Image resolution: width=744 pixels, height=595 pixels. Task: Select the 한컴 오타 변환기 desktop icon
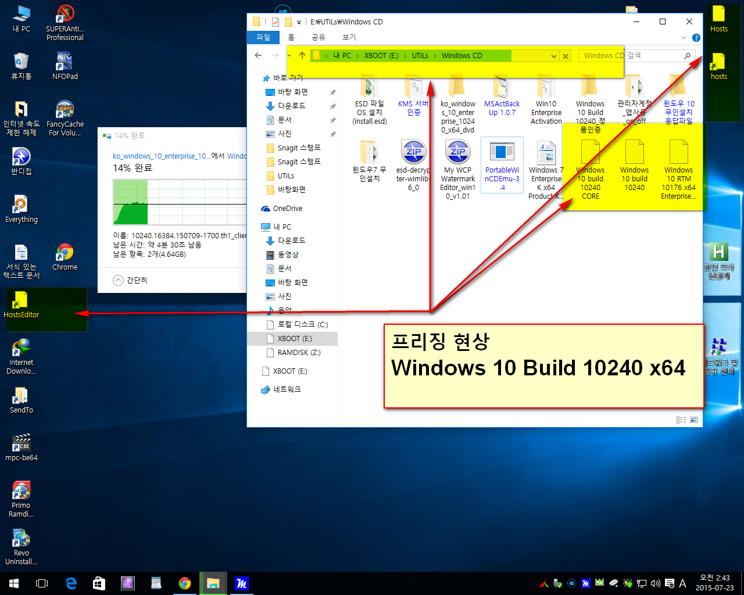coord(719,261)
